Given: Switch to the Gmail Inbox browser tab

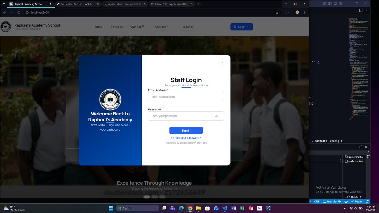Looking at the screenshot, I should click(172, 4).
